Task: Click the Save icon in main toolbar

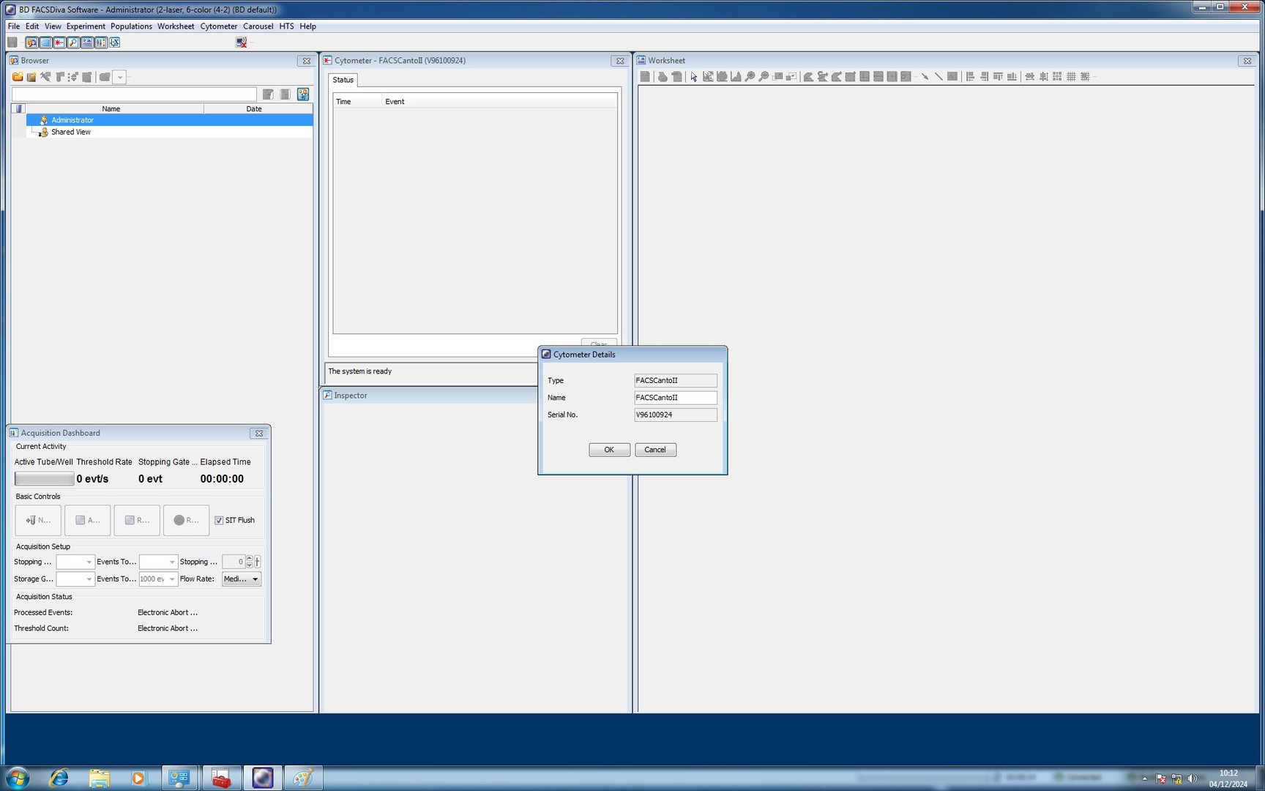Action: pyautogui.click(x=12, y=42)
